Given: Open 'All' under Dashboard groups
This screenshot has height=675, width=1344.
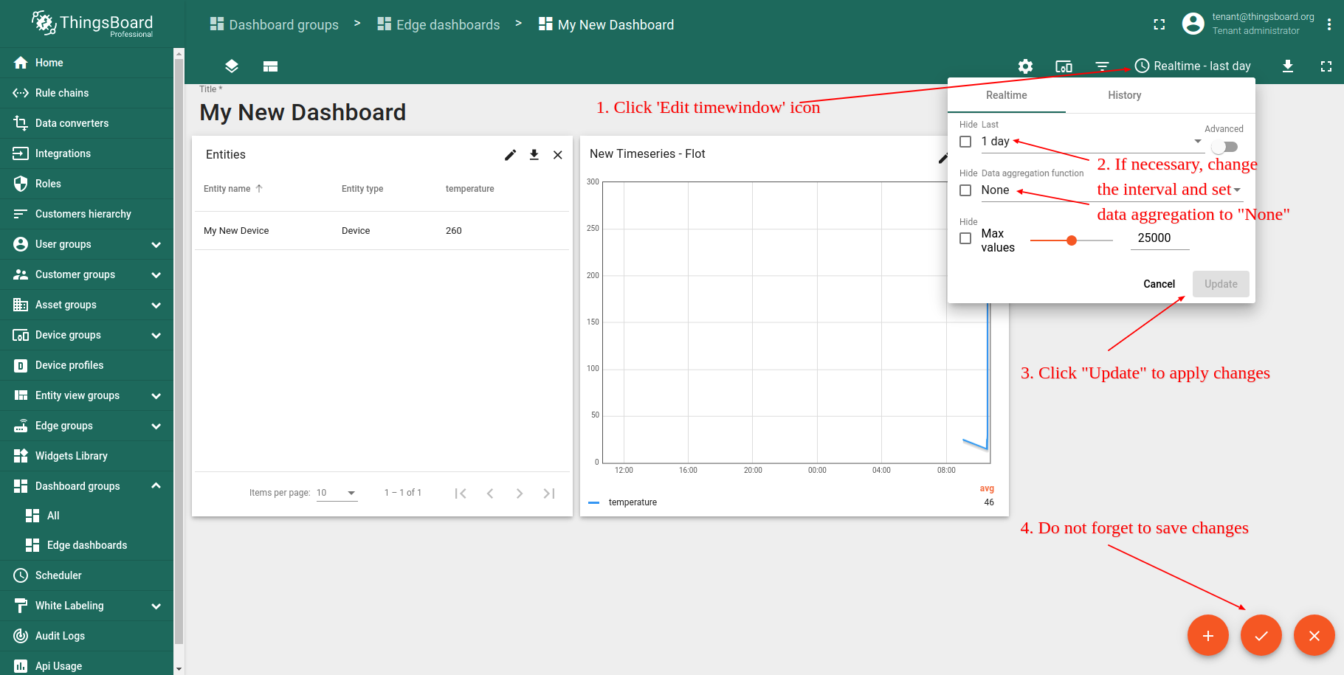Looking at the screenshot, I should (x=86, y=516).
